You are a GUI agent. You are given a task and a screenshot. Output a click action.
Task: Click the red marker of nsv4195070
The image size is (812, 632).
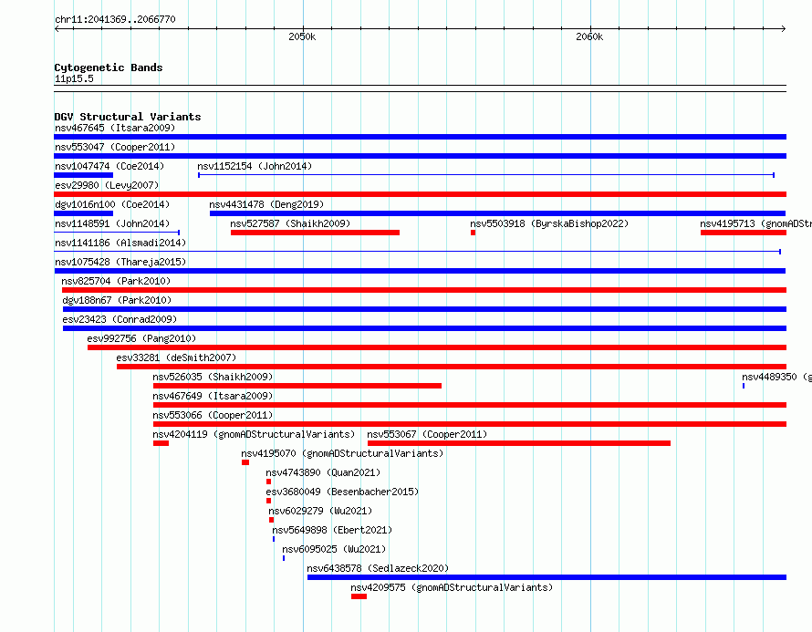click(x=245, y=462)
